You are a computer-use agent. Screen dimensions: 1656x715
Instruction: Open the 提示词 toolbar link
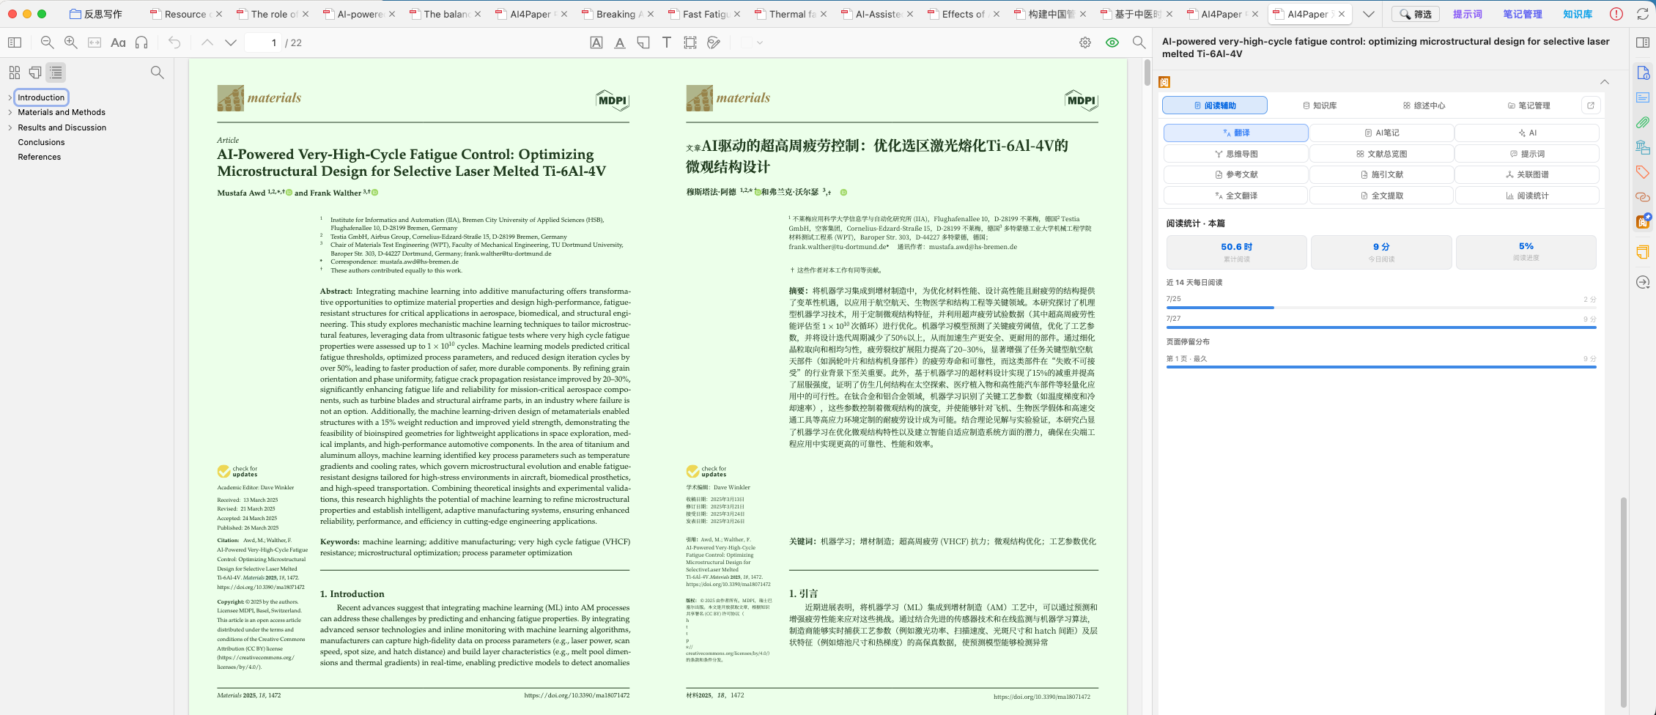pyautogui.click(x=1468, y=14)
